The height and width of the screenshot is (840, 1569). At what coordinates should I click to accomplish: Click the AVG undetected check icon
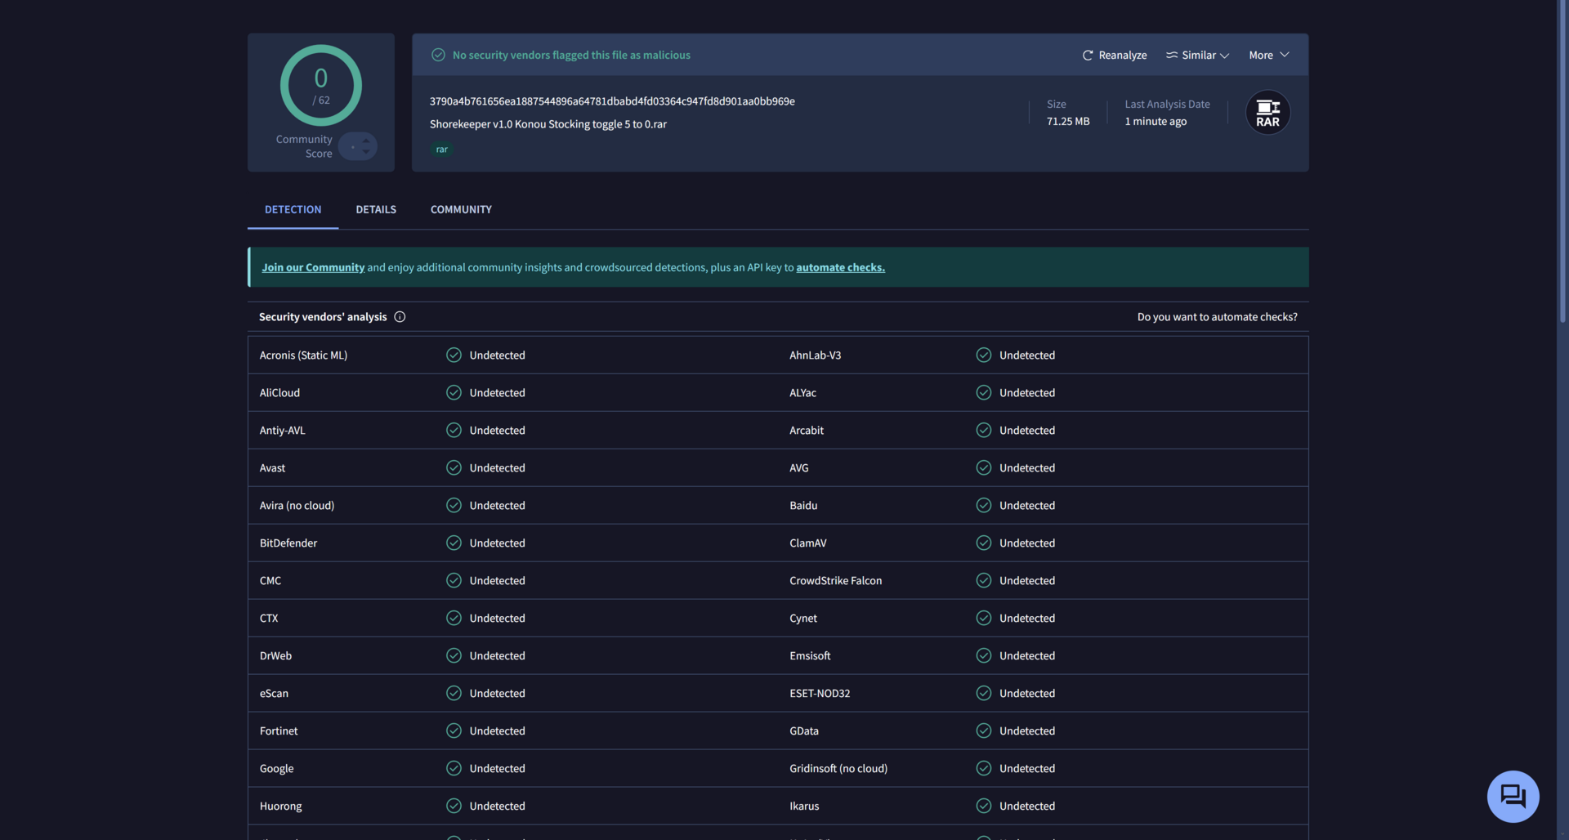coord(984,467)
